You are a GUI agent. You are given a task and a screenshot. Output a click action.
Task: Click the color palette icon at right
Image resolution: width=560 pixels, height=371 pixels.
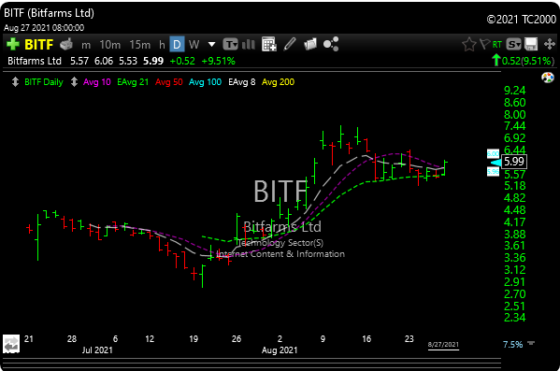(x=548, y=78)
